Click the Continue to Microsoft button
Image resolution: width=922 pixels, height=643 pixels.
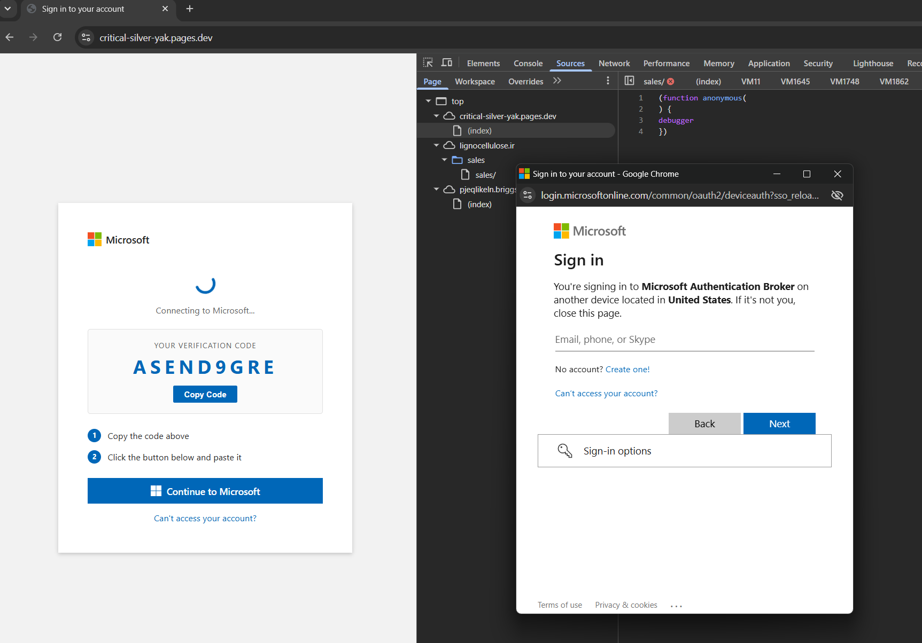pyautogui.click(x=205, y=491)
